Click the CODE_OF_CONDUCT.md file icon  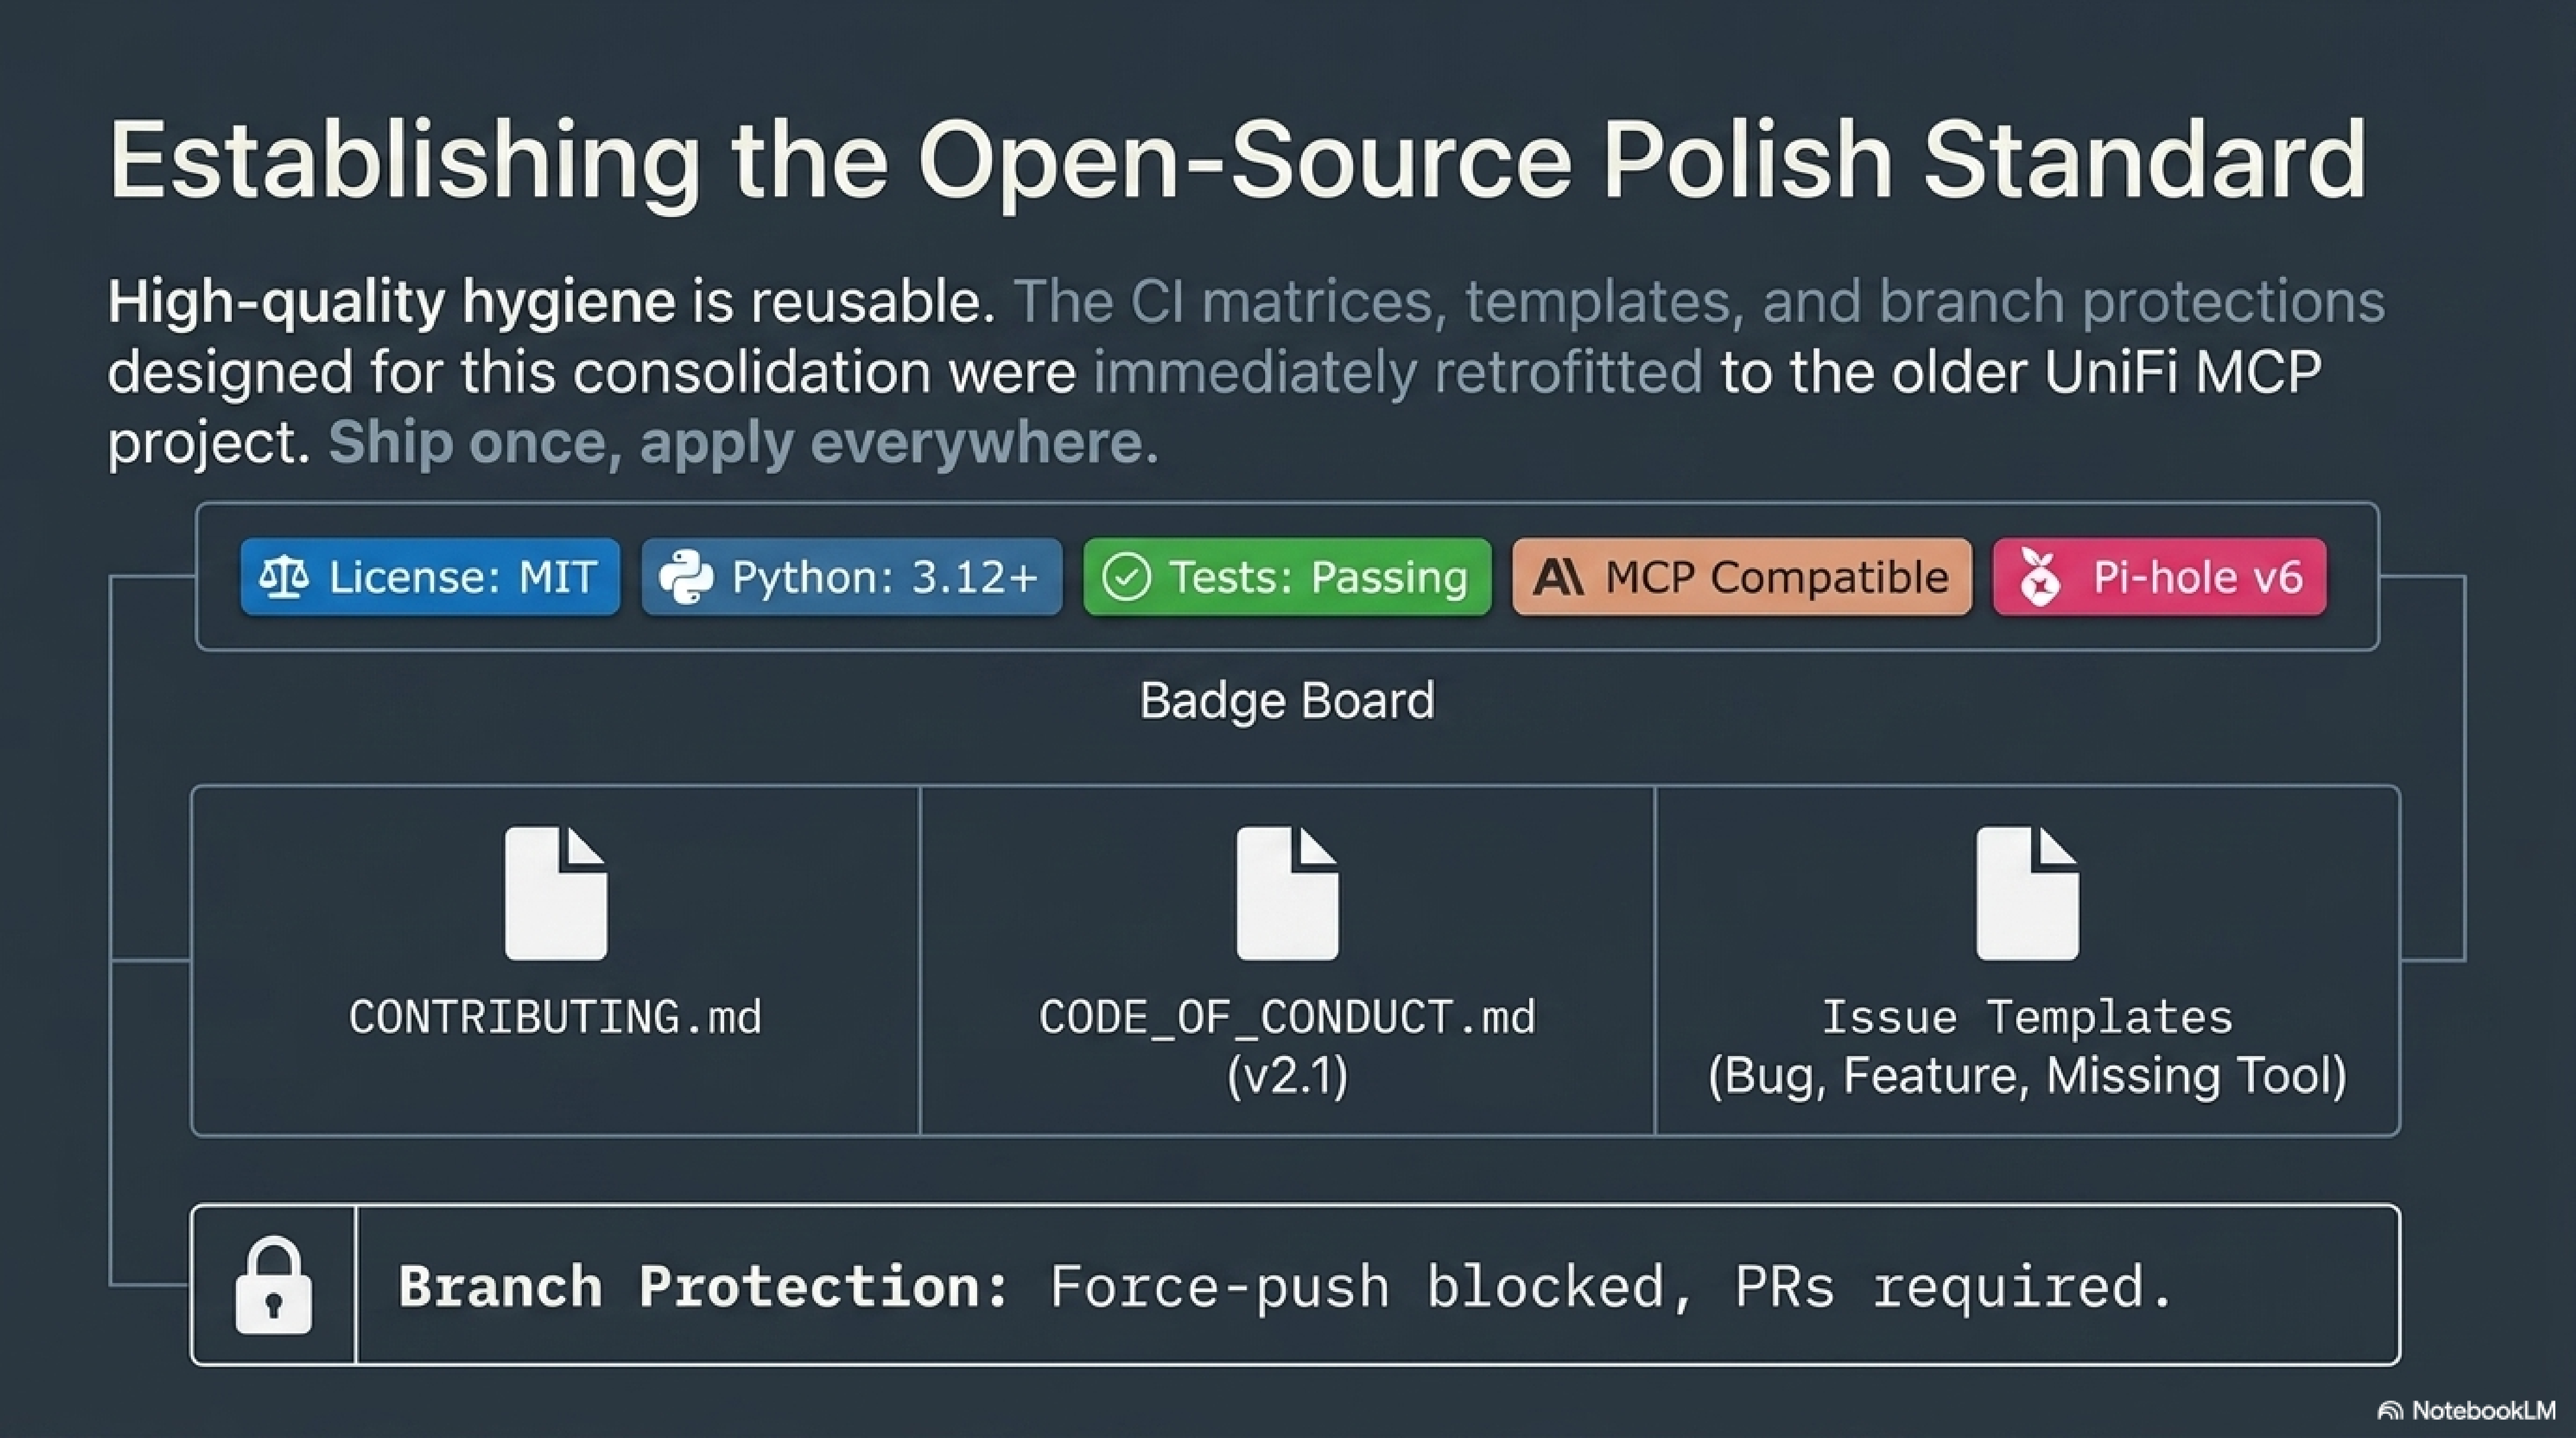coord(1287,893)
